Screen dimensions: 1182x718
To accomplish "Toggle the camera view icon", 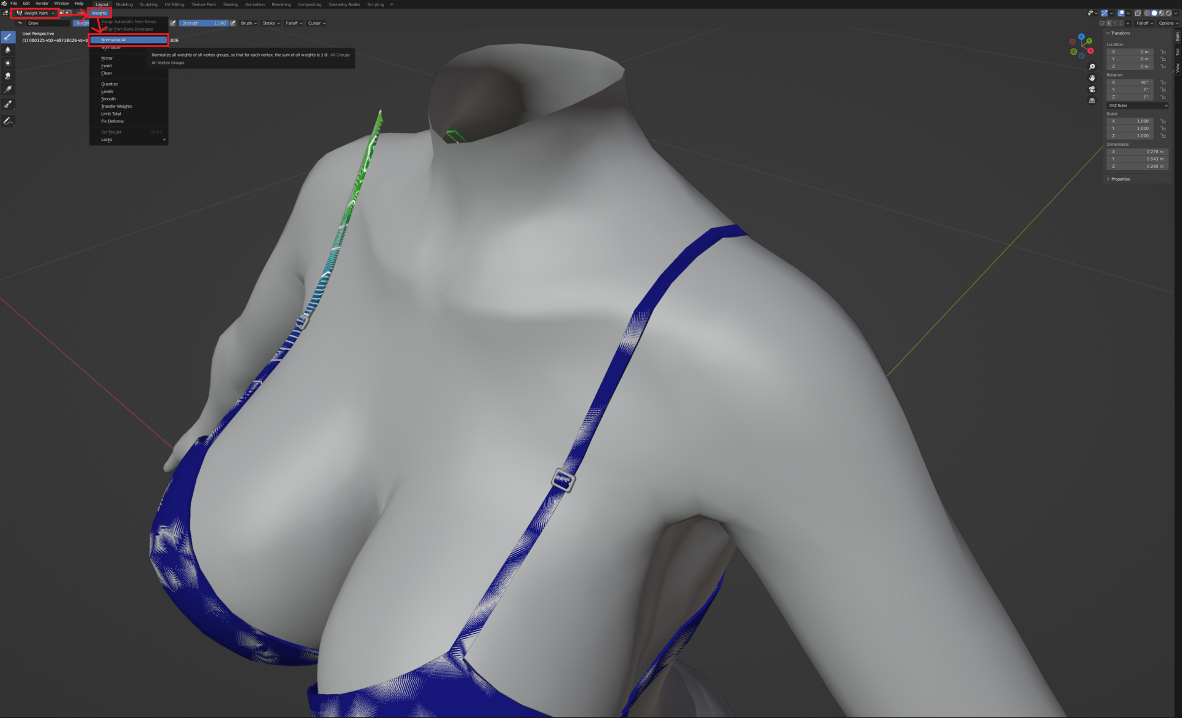I will (x=1092, y=89).
